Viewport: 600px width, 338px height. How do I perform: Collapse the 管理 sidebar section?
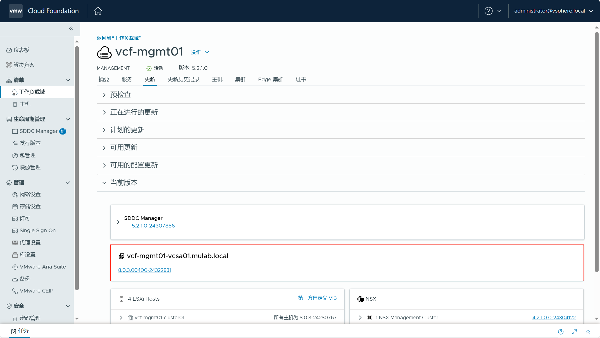tap(68, 183)
